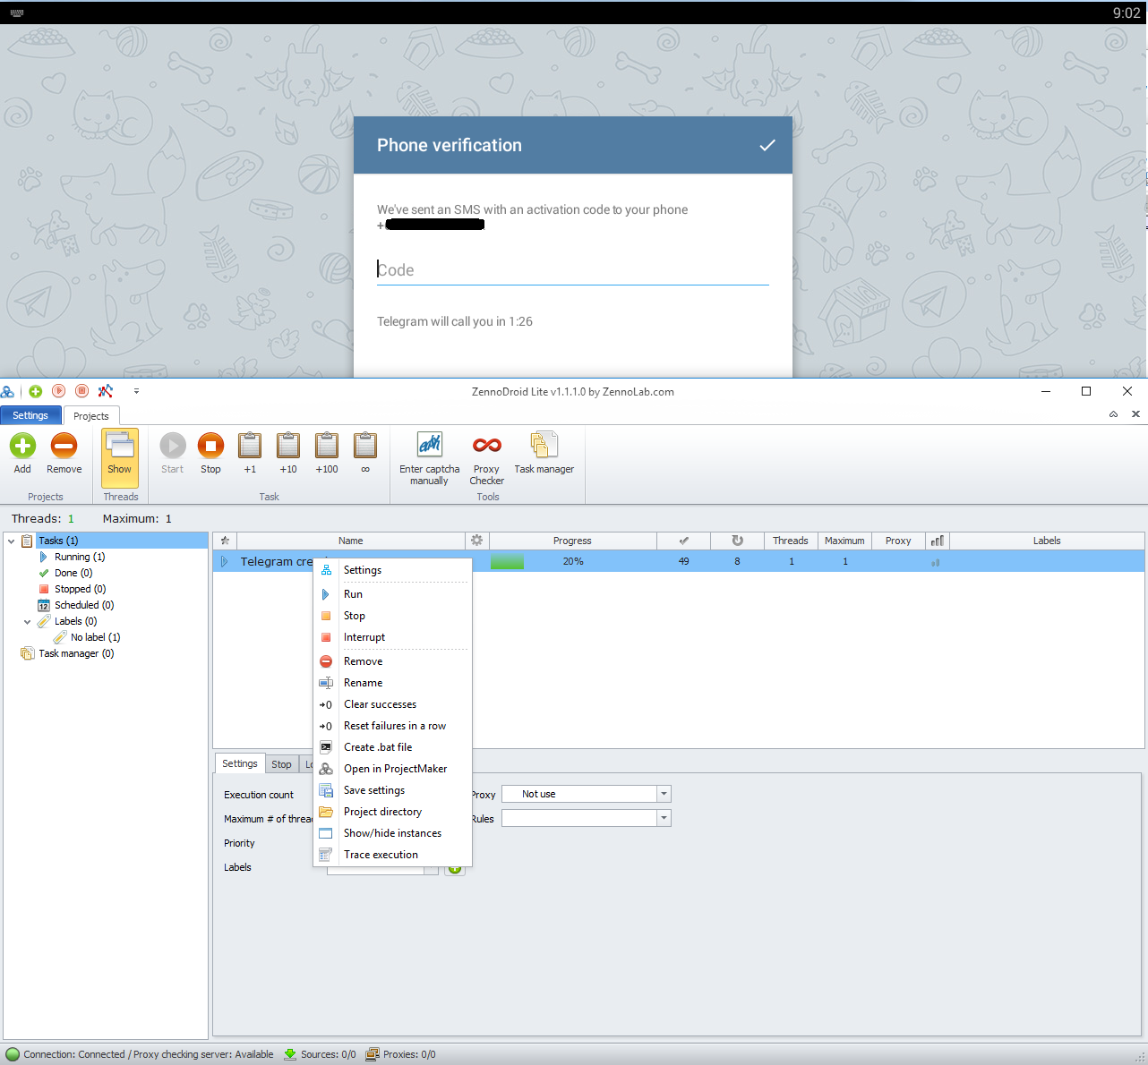1148x1065 pixels.
Task: Click the star favorites column header
Action: pyautogui.click(x=225, y=541)
